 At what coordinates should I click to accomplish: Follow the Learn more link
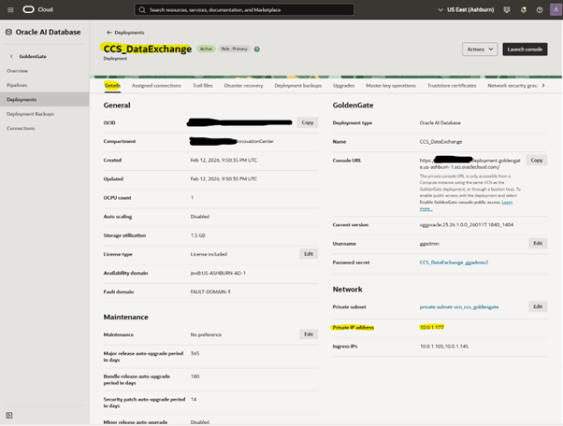point(507,202)
